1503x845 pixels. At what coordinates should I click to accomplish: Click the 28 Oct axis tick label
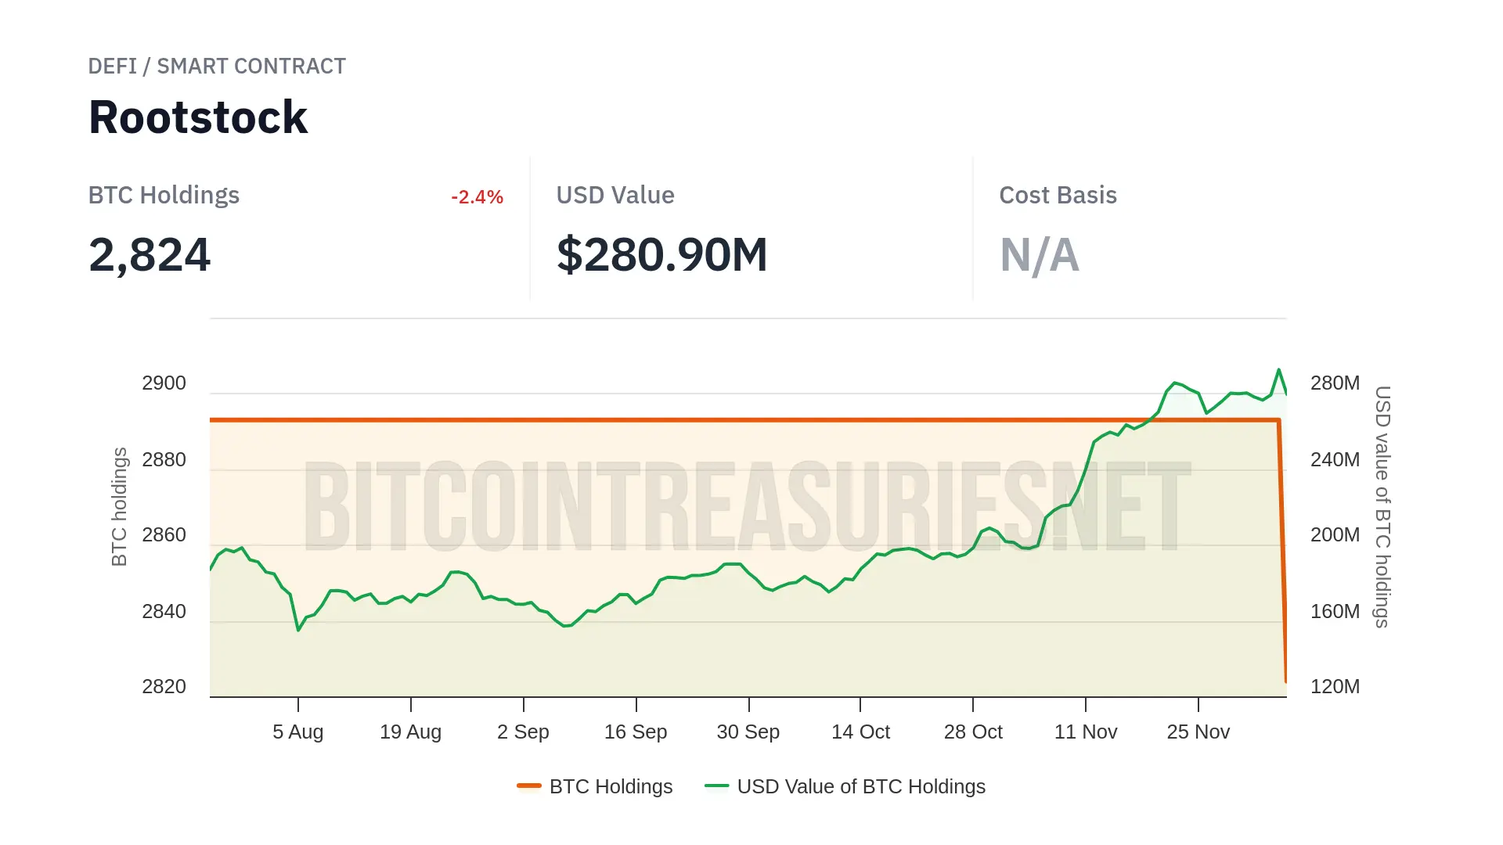973,732
